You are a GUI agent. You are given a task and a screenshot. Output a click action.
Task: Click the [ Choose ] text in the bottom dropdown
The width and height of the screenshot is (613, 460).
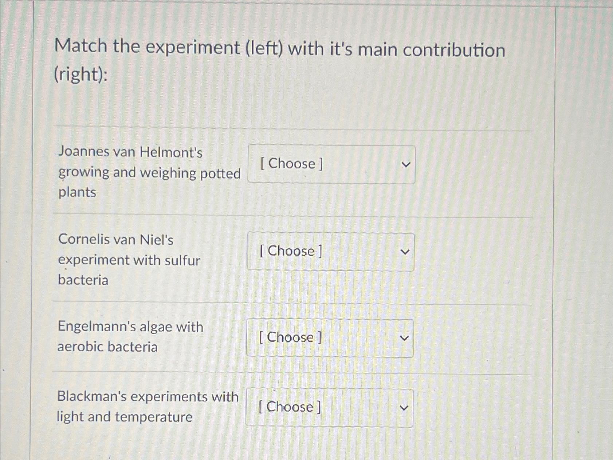pos(289,407)
